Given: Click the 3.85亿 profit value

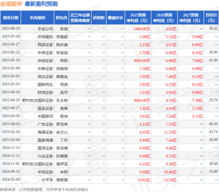Looking at the screenshot, I should click(145, 84).
